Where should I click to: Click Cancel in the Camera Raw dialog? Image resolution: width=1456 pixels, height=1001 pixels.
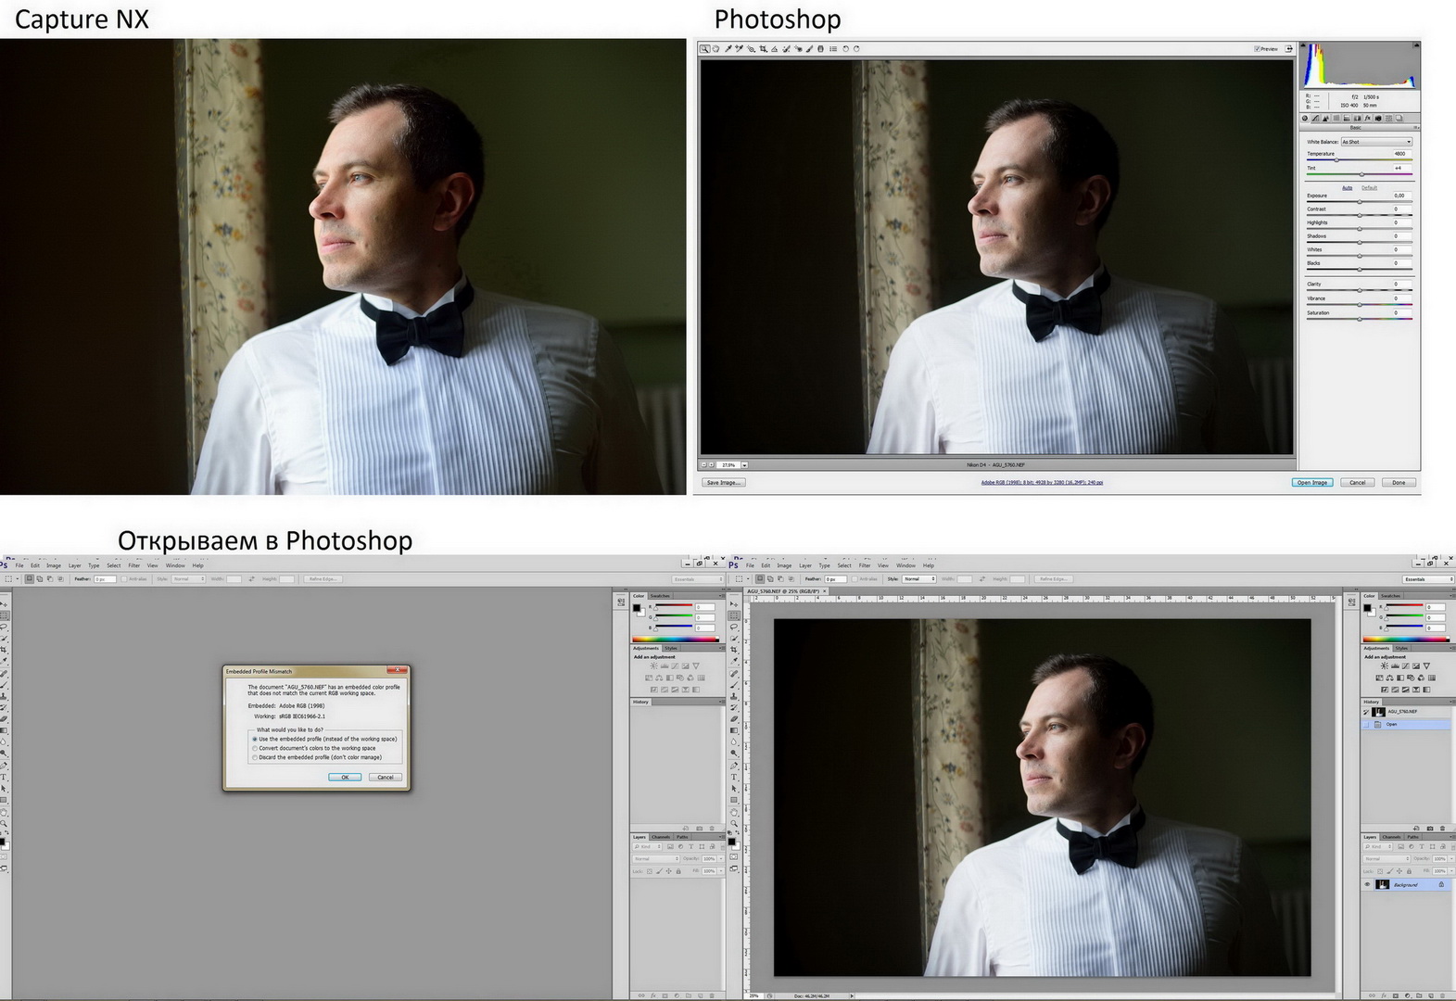pos(1357,482)
